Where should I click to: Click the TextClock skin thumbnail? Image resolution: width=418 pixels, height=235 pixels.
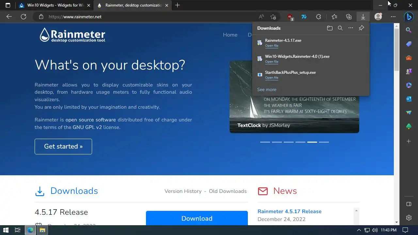[x=294, y=97]
